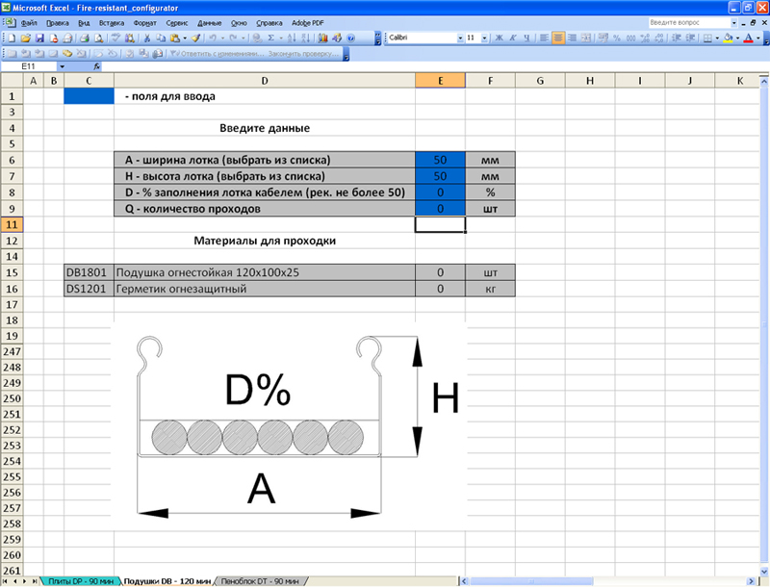The image size is (770, 587).
Task: Click Ответить с изменениями button
Action: 216,54
